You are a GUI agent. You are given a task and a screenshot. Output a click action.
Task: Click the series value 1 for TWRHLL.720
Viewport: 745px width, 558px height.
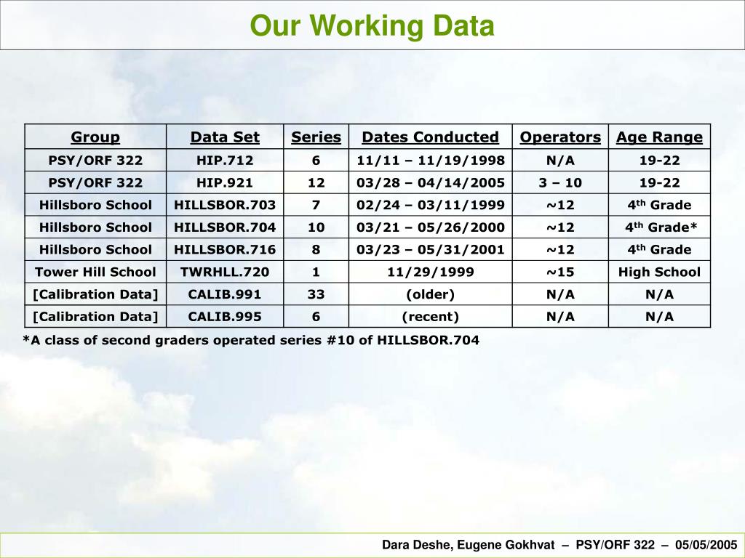pyautogui.click(x=316, y=272)
